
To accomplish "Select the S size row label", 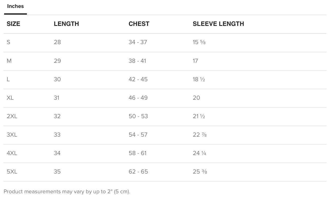I will click(x=8, y=42).
